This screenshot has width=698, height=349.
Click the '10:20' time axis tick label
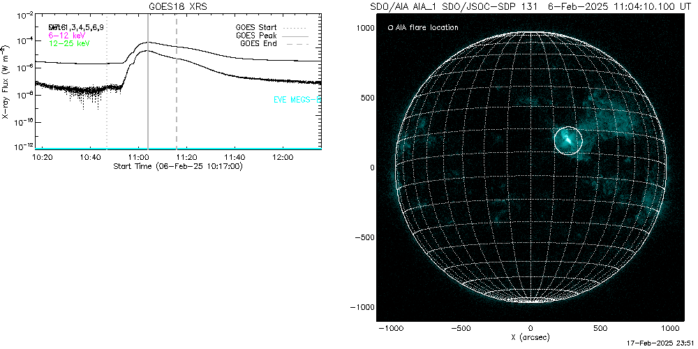(43, 158)
